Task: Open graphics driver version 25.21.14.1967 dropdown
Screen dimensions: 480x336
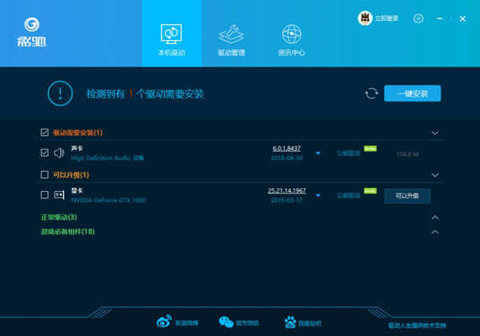Action: click(318, 195)
